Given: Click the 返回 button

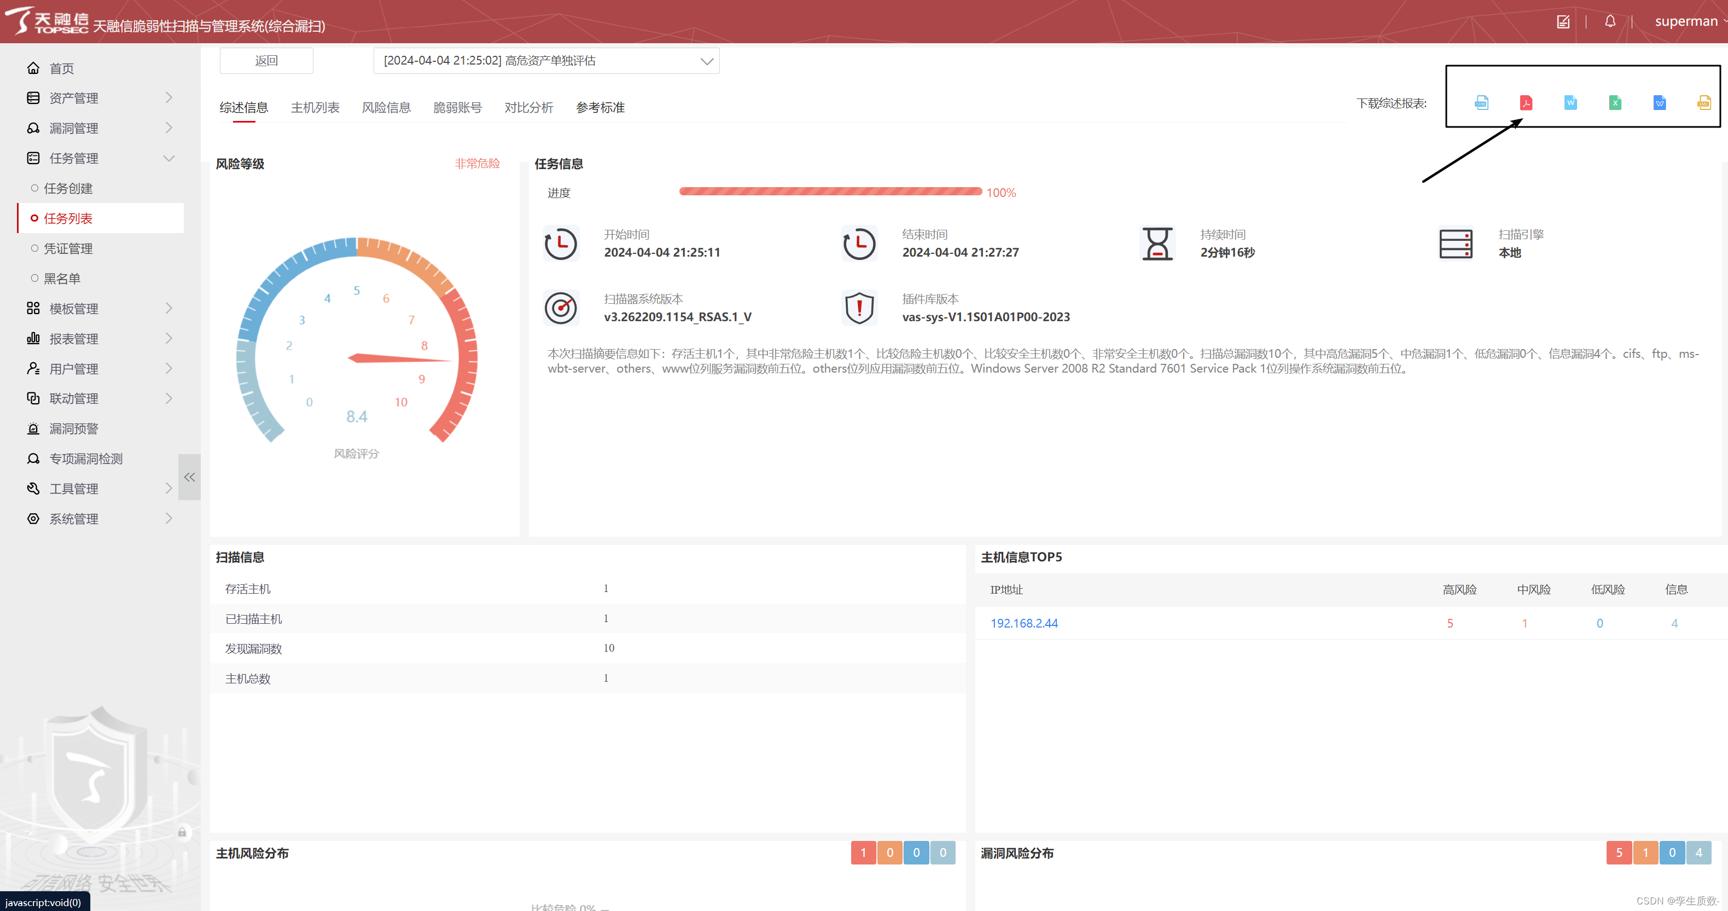Looking at the screenshot, I should coord(266,60).
